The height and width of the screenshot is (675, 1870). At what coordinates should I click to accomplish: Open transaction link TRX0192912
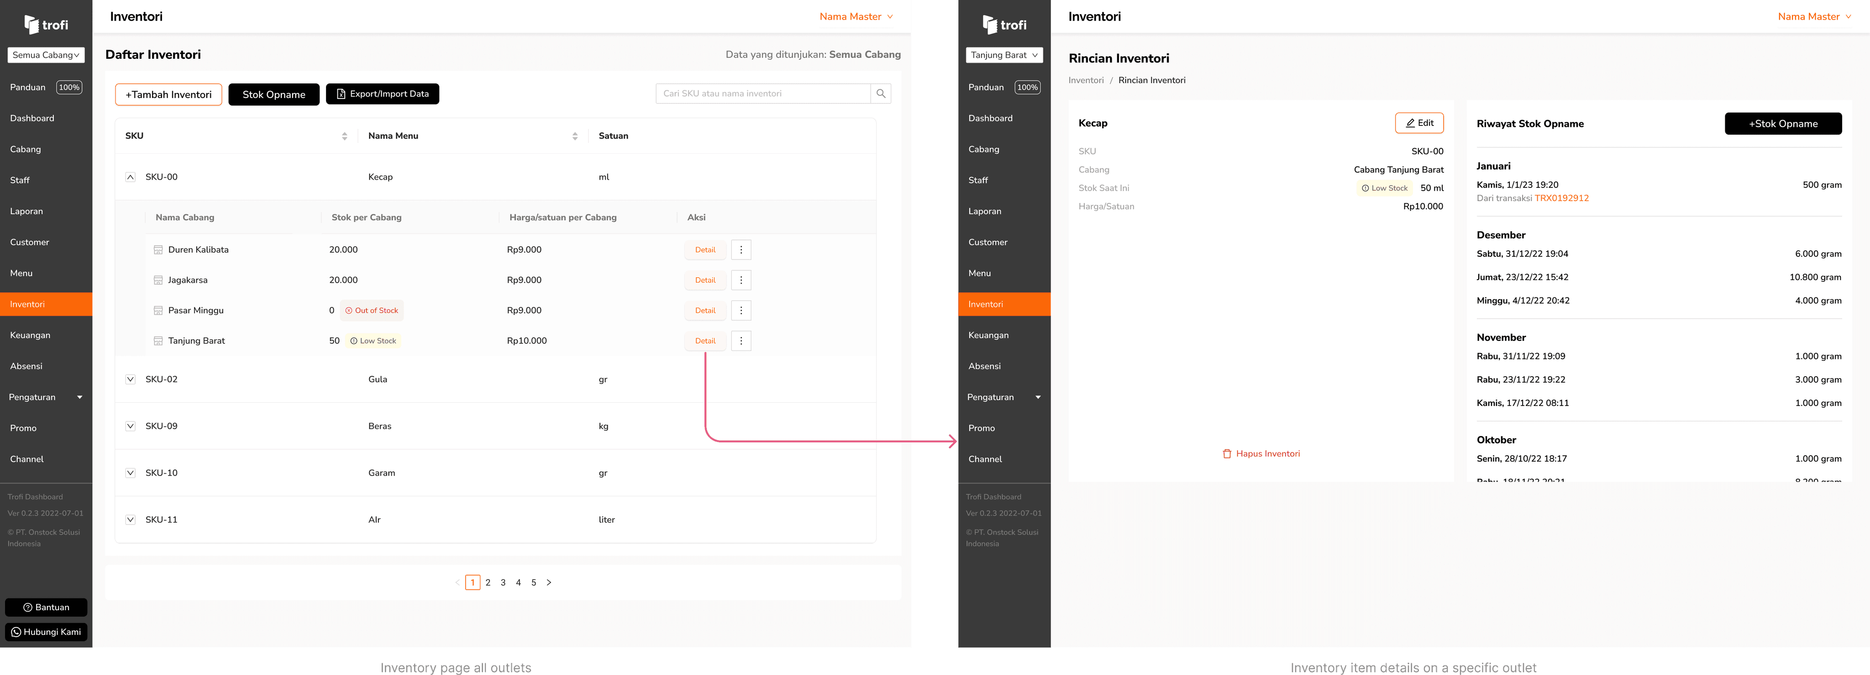click(x=1561, y=198)
